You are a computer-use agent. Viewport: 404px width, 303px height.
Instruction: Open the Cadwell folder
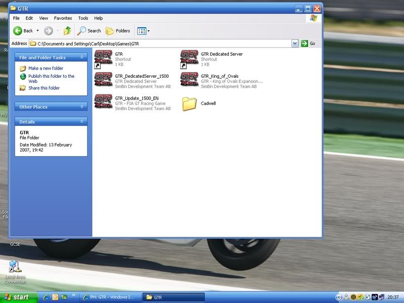tap(189, 104)
